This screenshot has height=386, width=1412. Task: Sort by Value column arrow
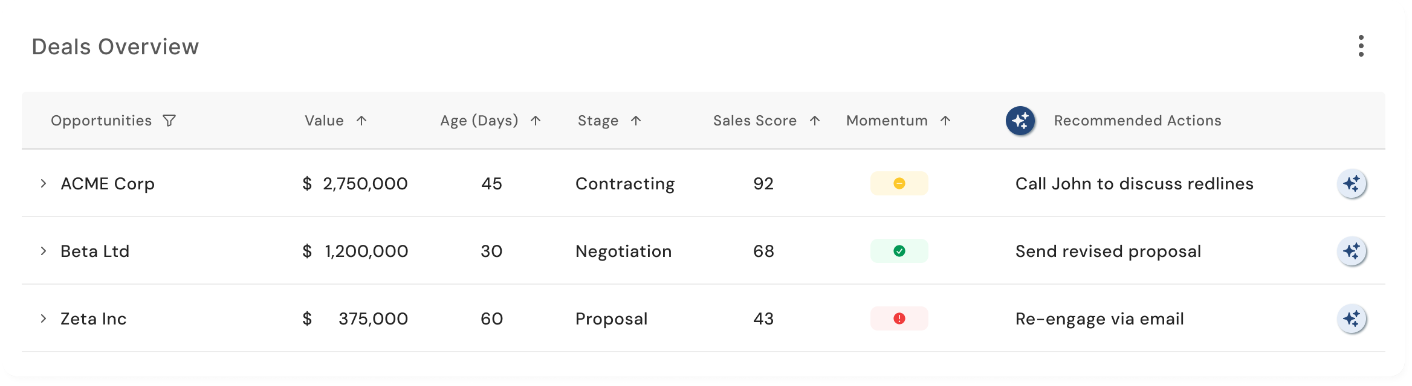[x=361, y=121]
